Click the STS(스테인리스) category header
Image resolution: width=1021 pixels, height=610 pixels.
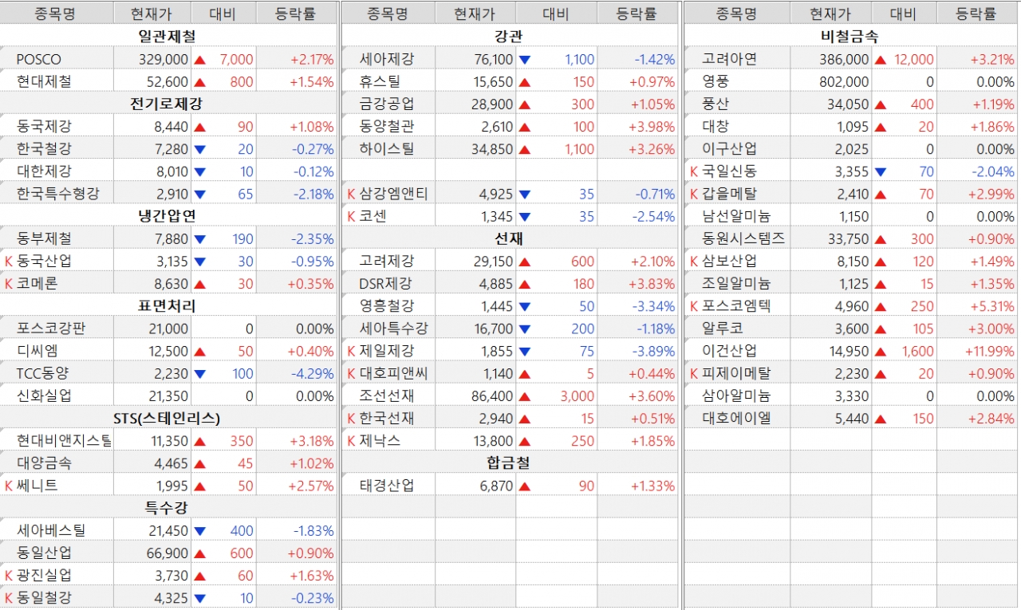166,418
